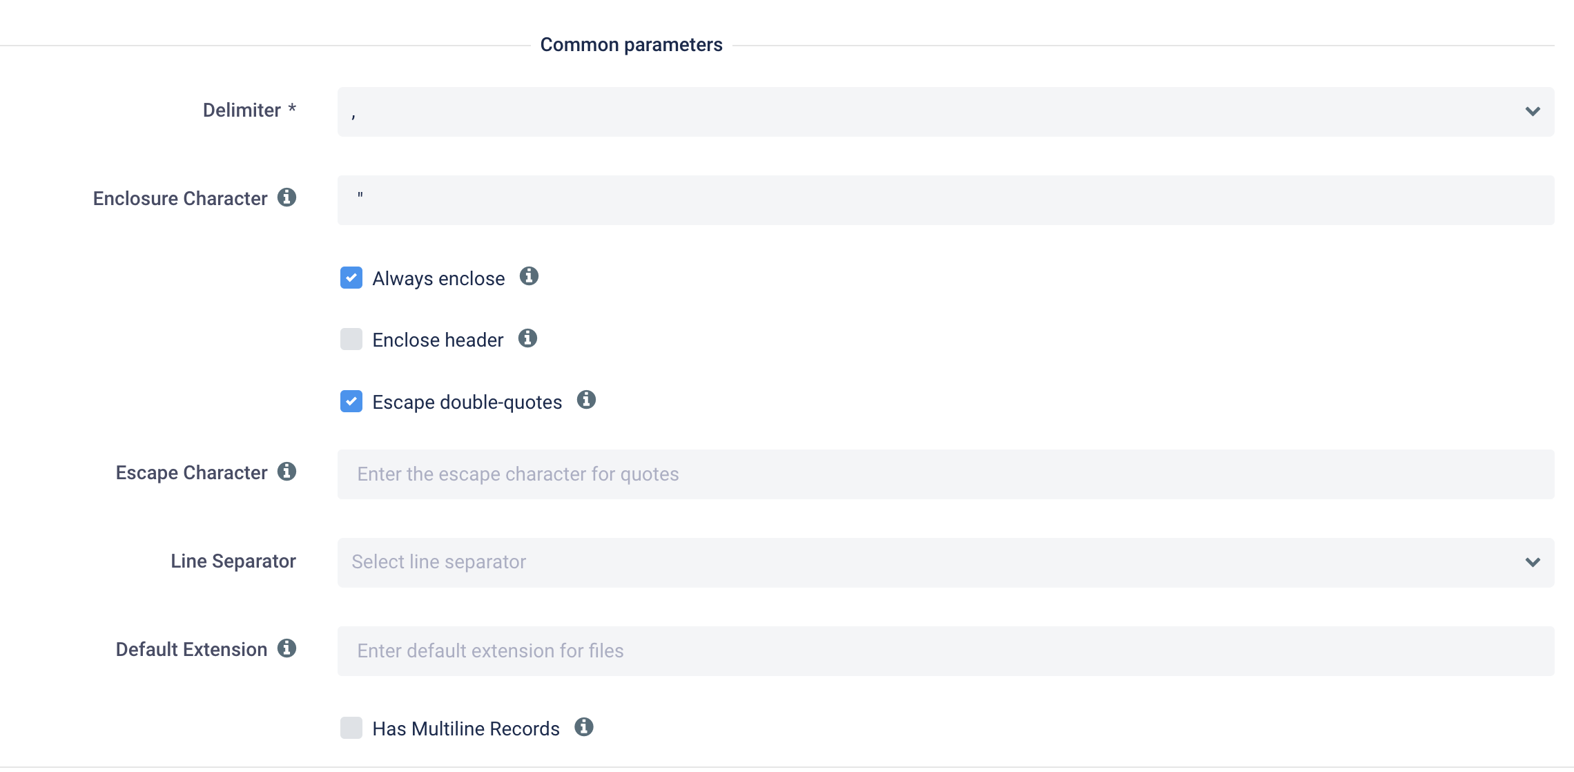1574x772 pixels.
Task: Focus the Enclosure Character input field
Action: pos(946,200)
